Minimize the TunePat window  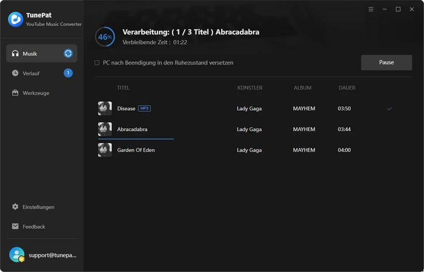coord(385,10)
